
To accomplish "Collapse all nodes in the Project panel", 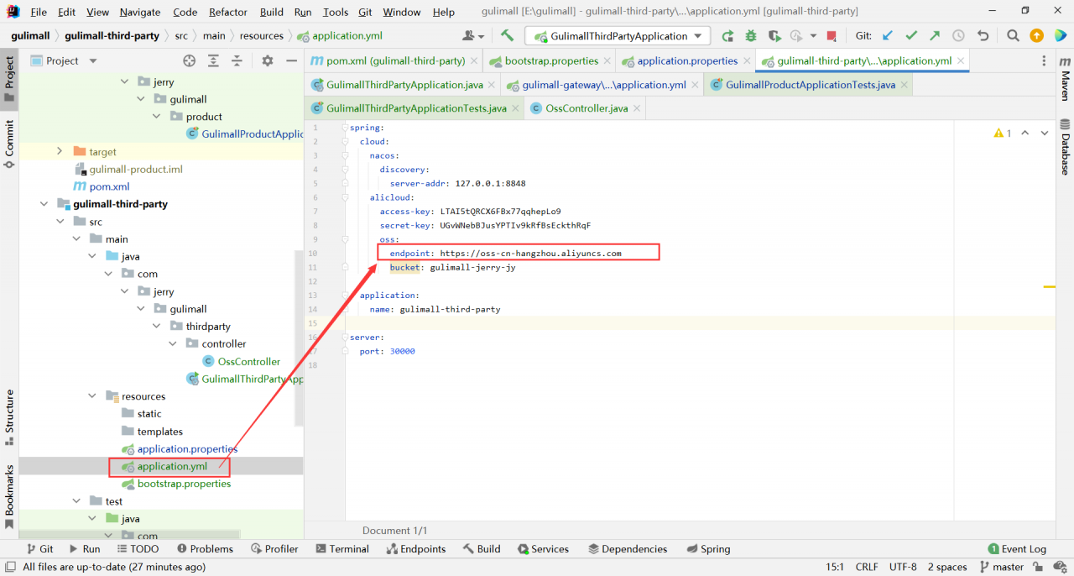I will coord(237,60).
